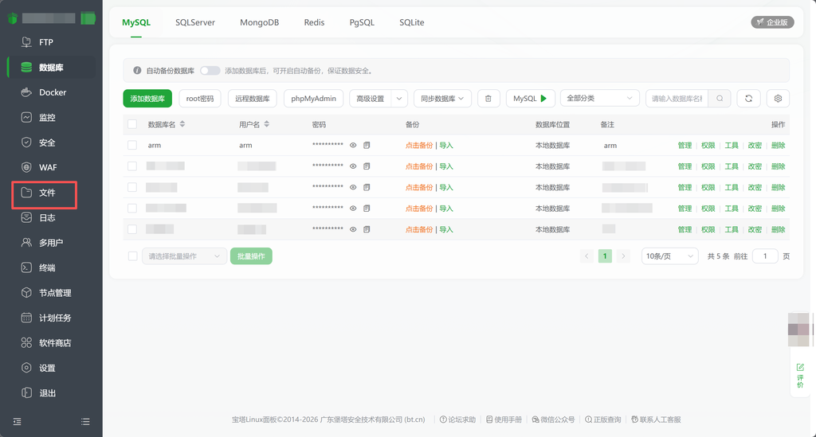Image resolution: width=816 pixels, height=437 pixels.
Task: Open phpMyAdmin
Action: (x=313, y=98)
